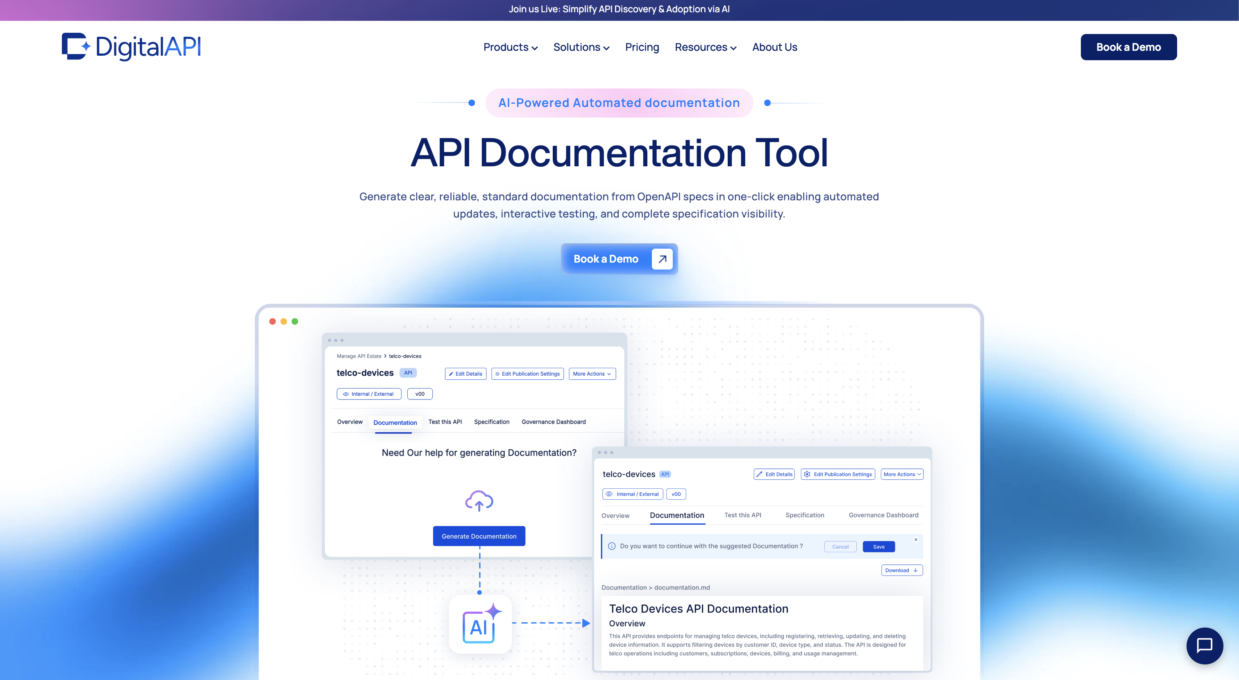
Task: Close the suggested documentation prompt with X
Action: pos(916,539)
